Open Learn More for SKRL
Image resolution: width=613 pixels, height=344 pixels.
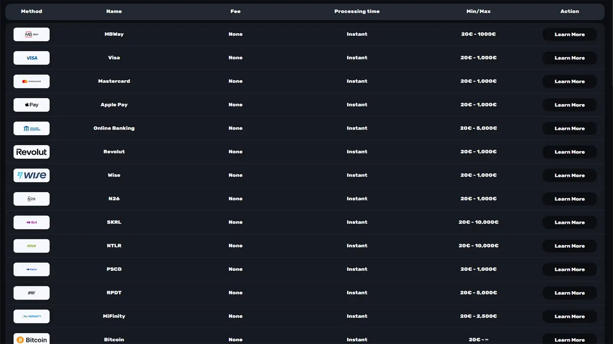pos(570,222)
